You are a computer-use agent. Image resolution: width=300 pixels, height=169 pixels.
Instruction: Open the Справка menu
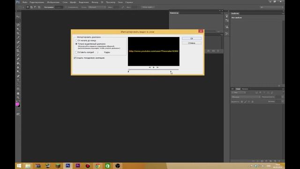129,2
